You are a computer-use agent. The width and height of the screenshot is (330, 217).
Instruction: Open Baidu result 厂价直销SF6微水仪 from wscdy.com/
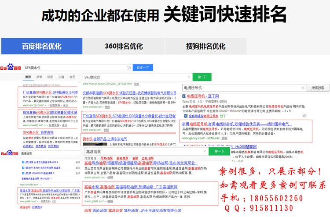tap(50, 92)
